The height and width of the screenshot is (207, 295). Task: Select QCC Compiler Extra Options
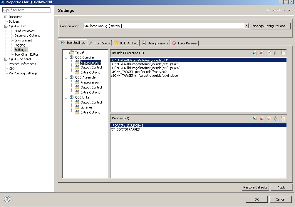point(90,72)
